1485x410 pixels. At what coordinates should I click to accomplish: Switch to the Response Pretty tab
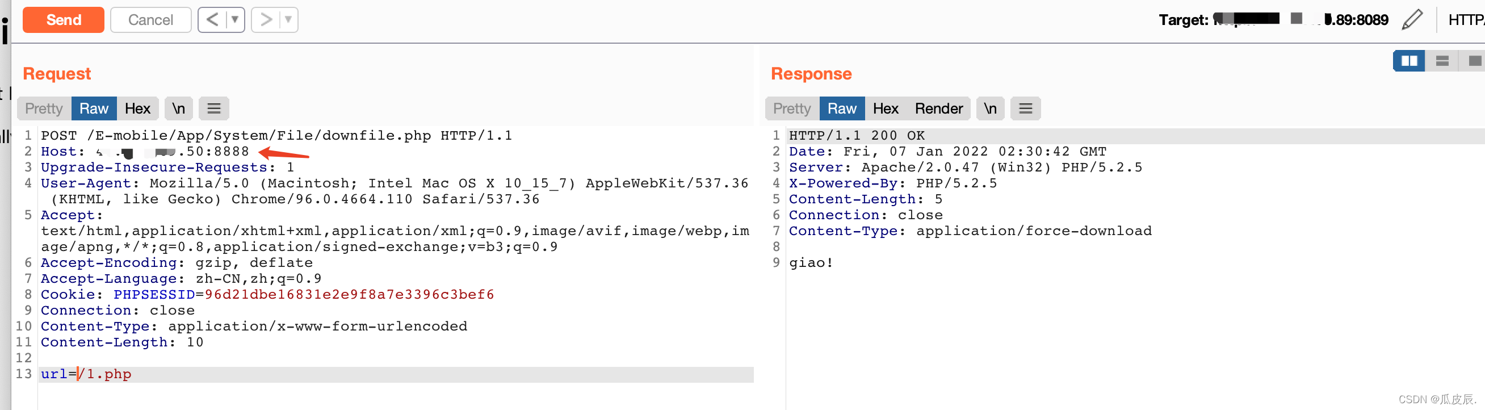coord(792,108)
